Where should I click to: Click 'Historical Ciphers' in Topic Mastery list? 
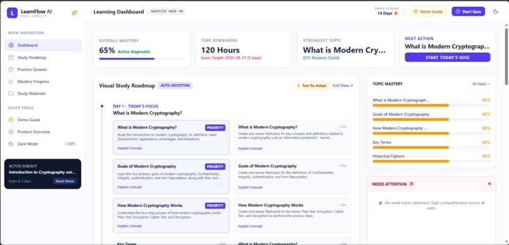pyautogui.click(x=388, y=156)
